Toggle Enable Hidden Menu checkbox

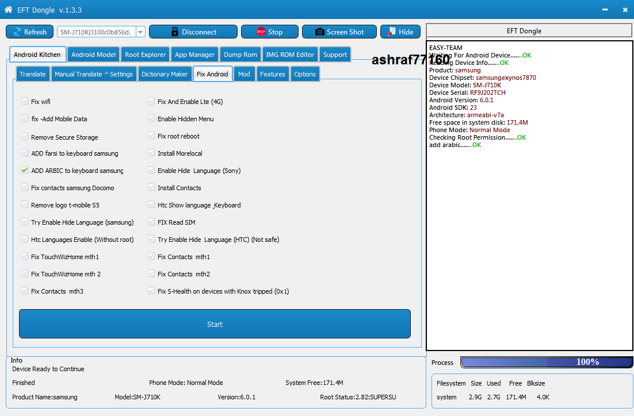pos(151,118)
